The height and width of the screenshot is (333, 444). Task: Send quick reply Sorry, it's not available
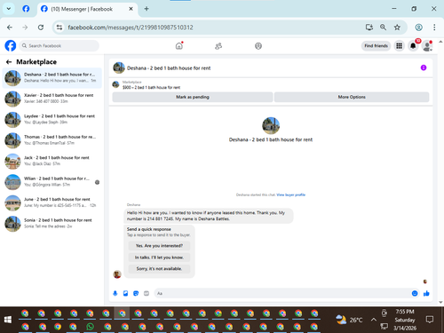pos(159,269)
